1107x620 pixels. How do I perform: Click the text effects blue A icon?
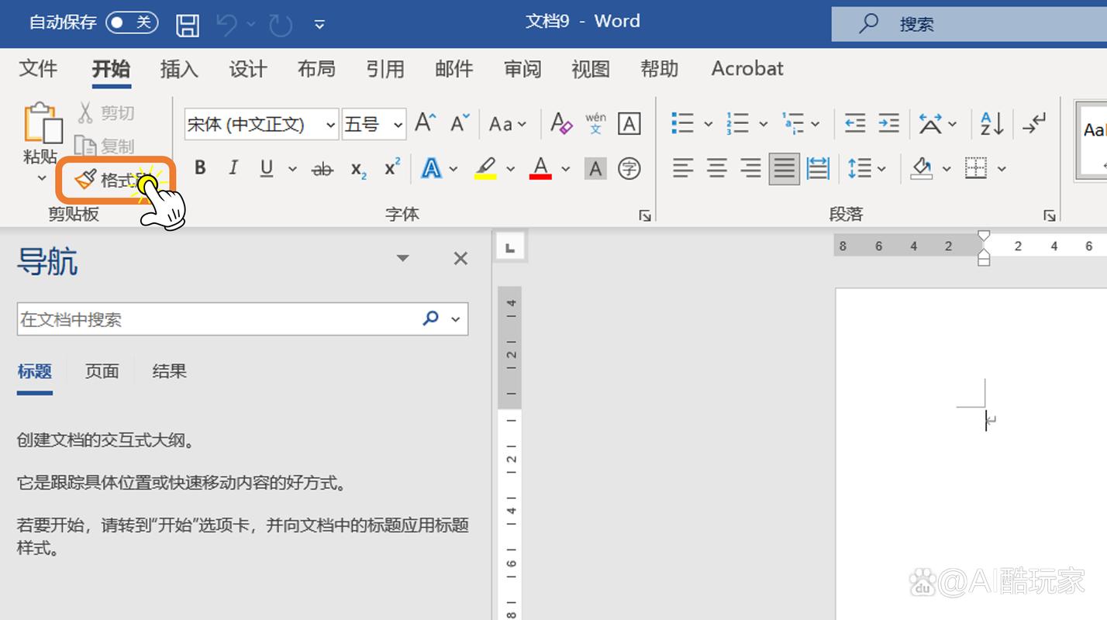coord(431,167)
